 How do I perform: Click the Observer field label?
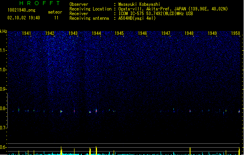click(79, 4)
